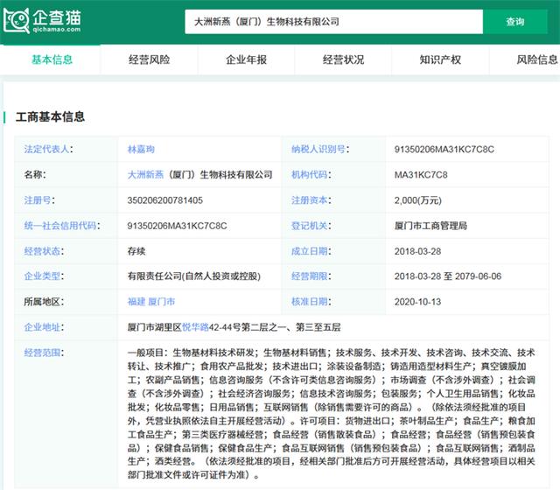Click the 注册资本 label
This screenshot has height=490, width=560.
tap(311, 200)
